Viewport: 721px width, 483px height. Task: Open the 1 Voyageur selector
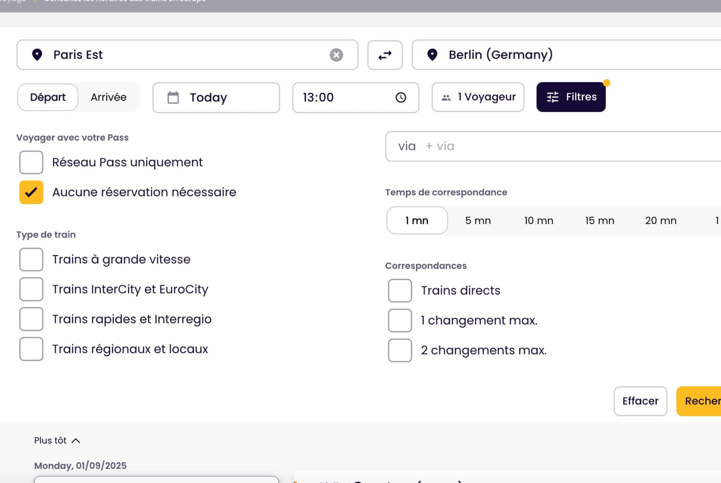point(478,97)
